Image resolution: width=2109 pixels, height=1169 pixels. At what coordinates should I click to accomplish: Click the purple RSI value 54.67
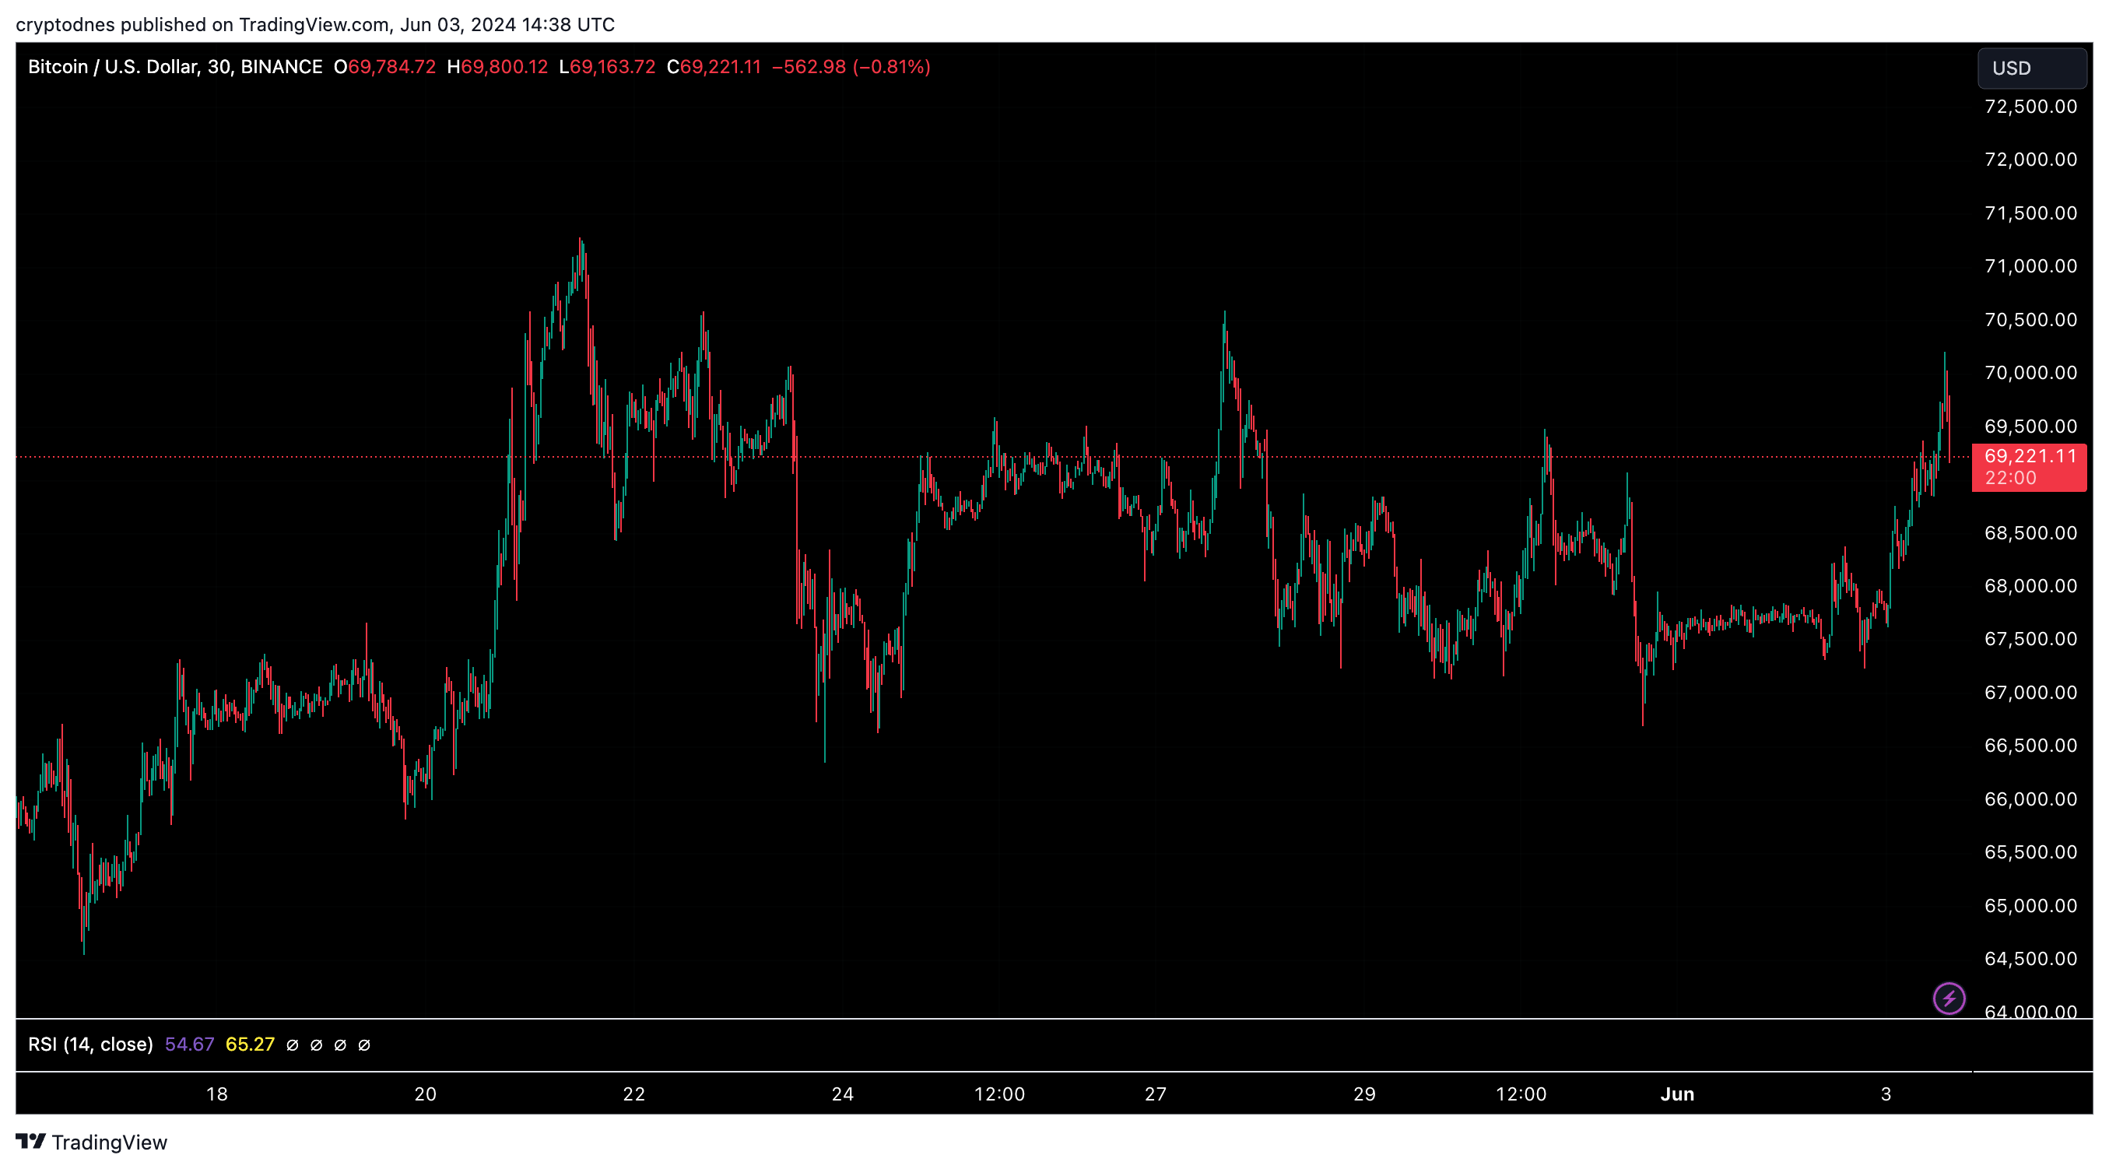click(x=189, y=1044)
